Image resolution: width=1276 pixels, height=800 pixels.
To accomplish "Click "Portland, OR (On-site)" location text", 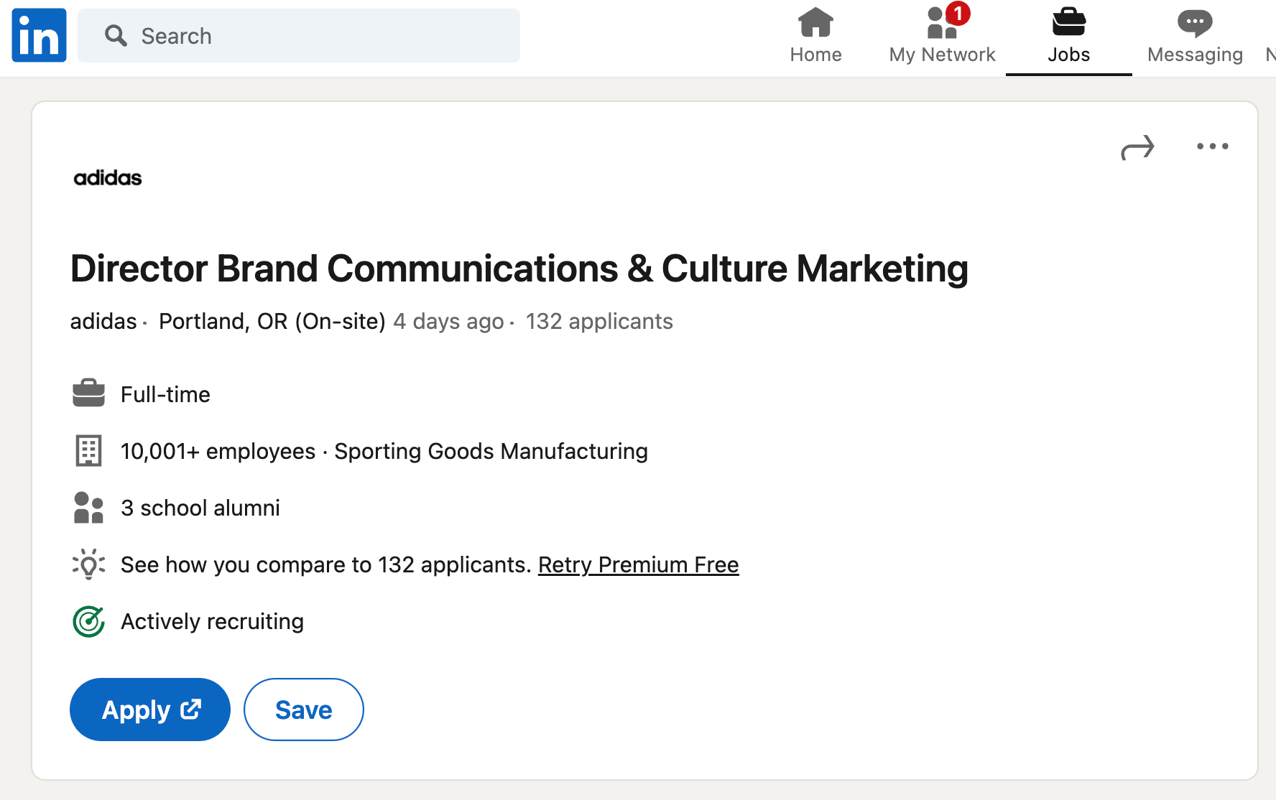I will point(272,321).
